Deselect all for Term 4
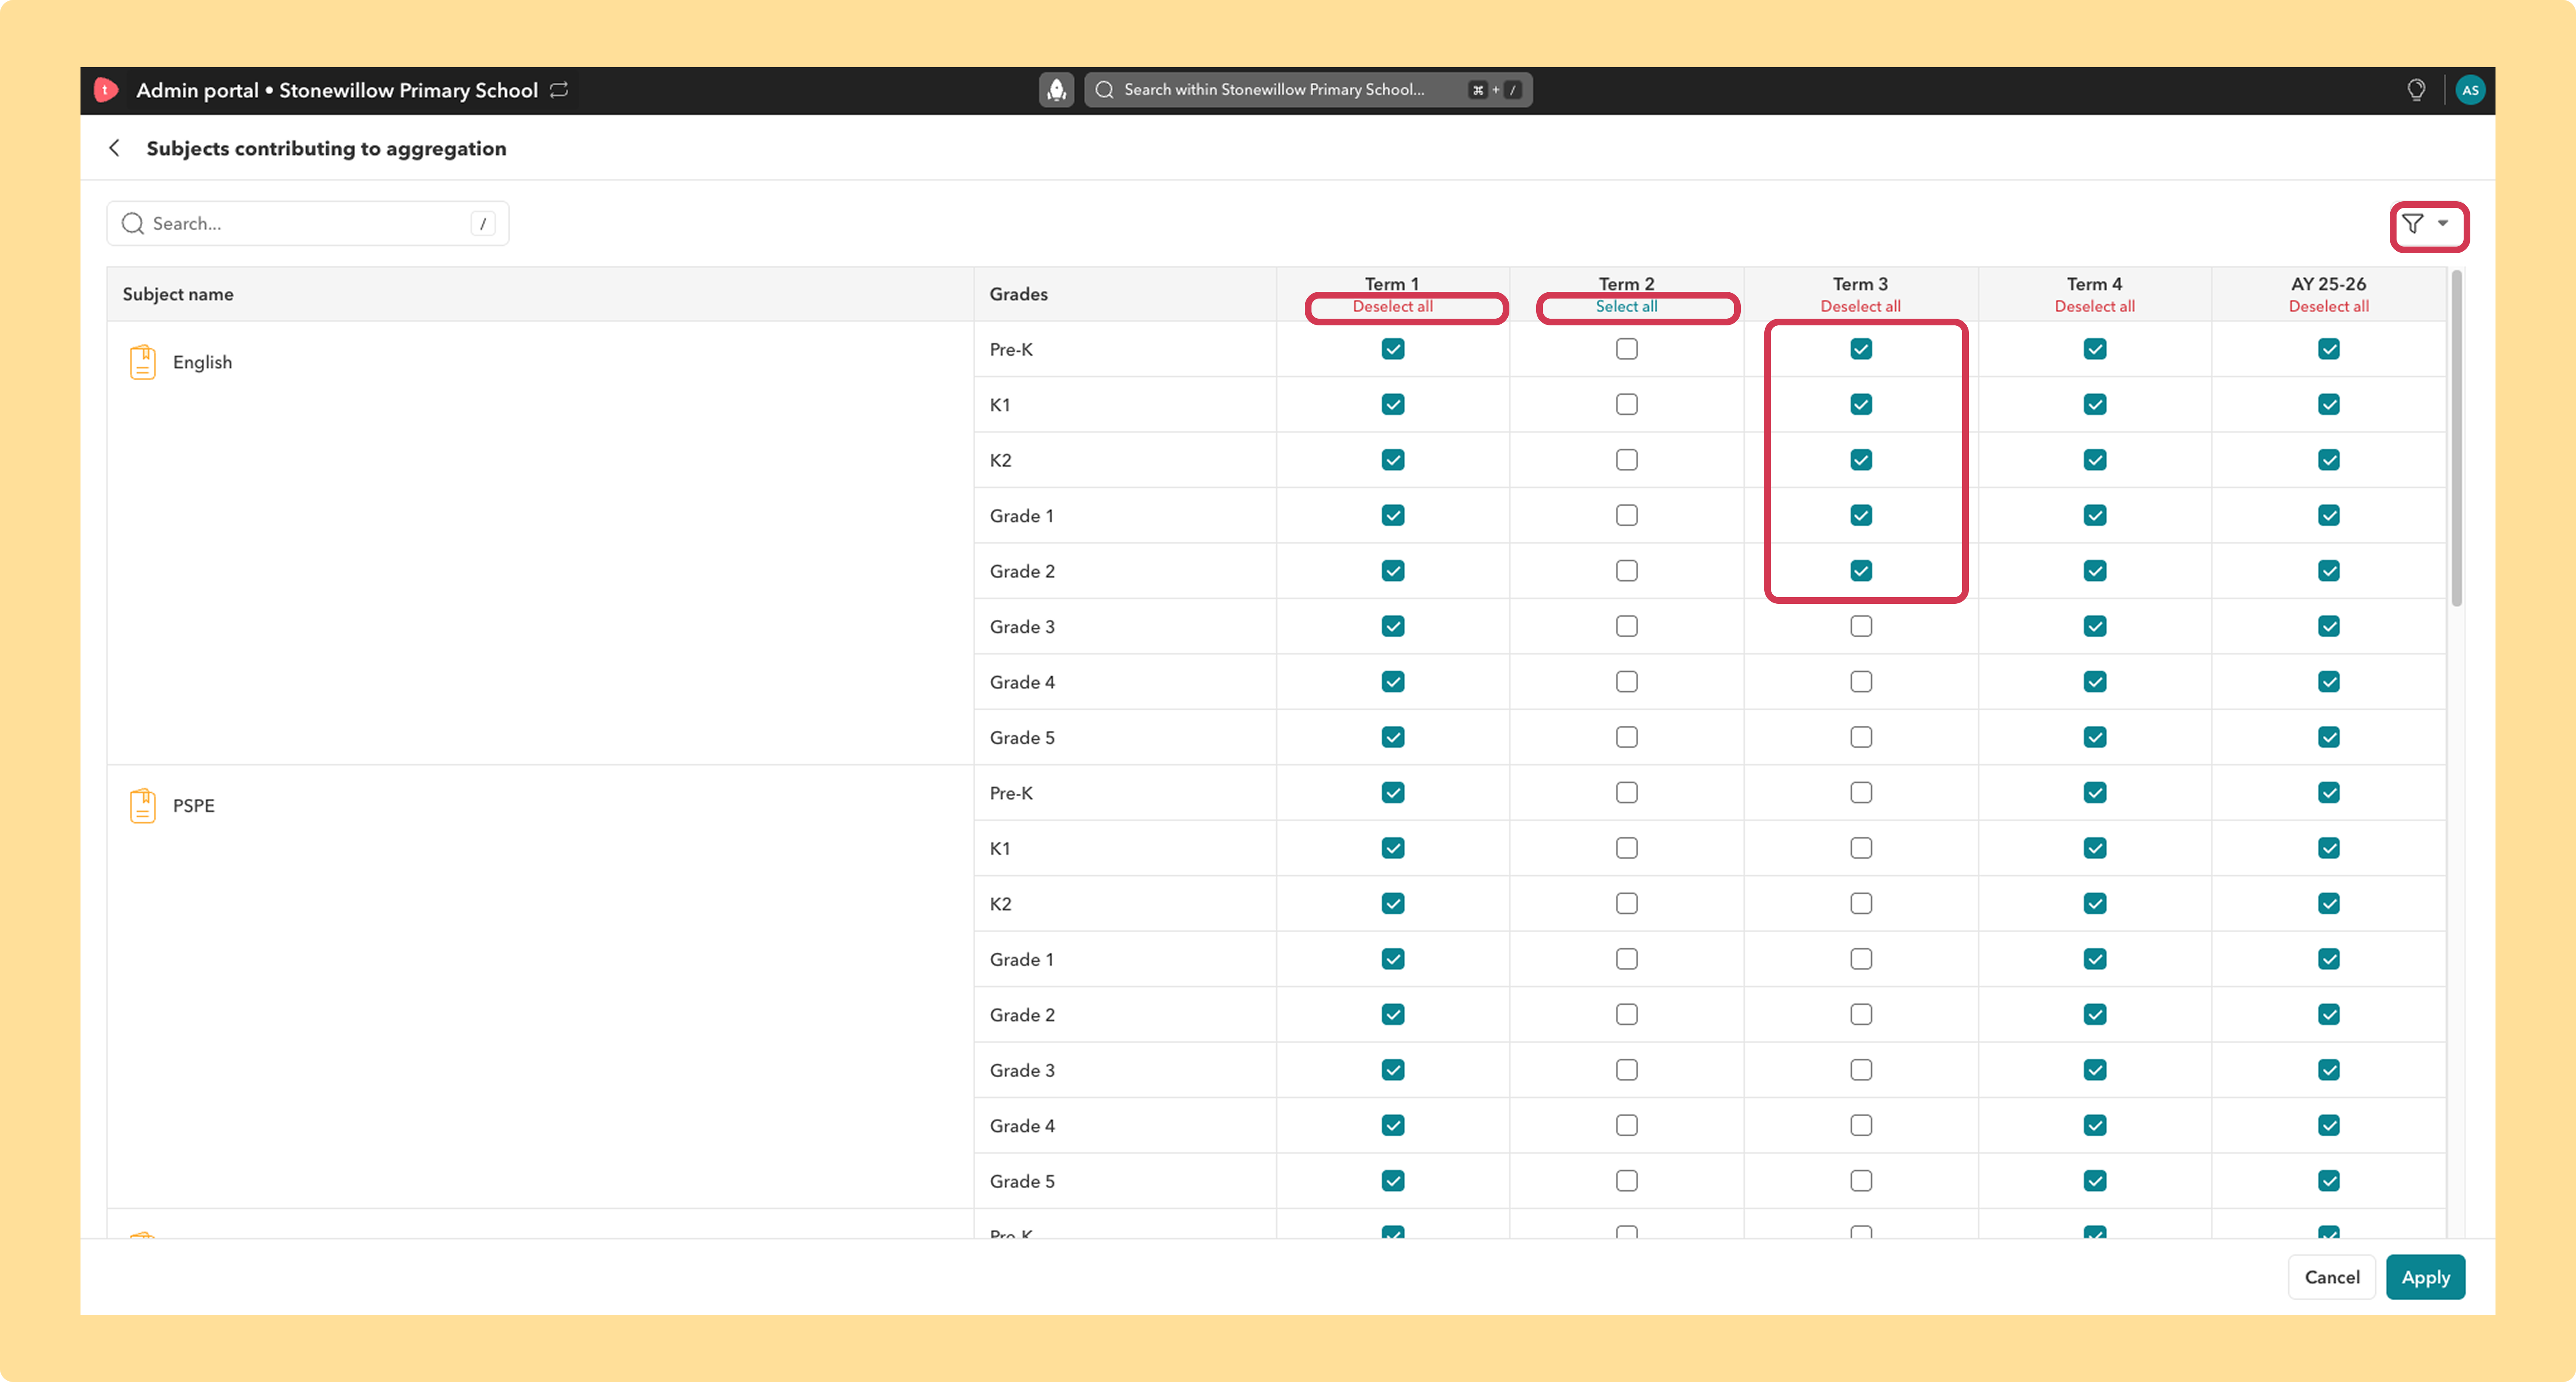This screenshot has width=2576, height=1382. click(2095, 307)
